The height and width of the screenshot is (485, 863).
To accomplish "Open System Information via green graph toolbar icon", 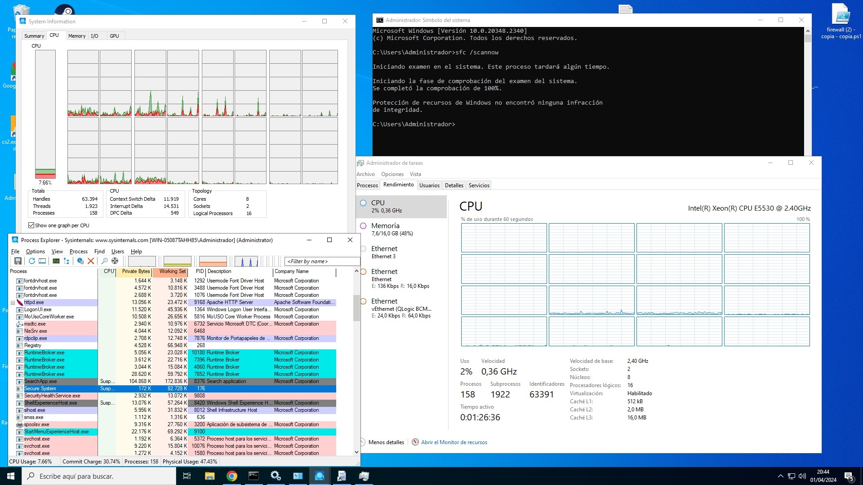I will 56,261.
